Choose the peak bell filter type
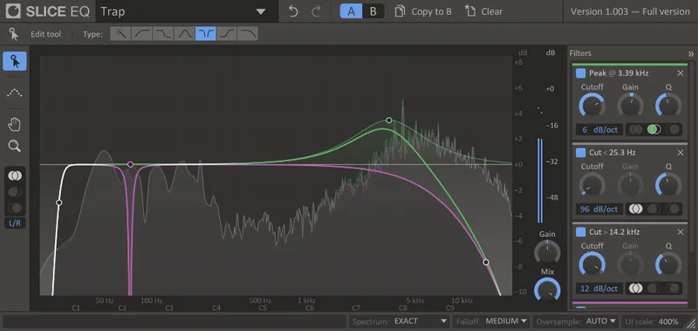This screenshot has width=698, height=331. click(184, 34)
